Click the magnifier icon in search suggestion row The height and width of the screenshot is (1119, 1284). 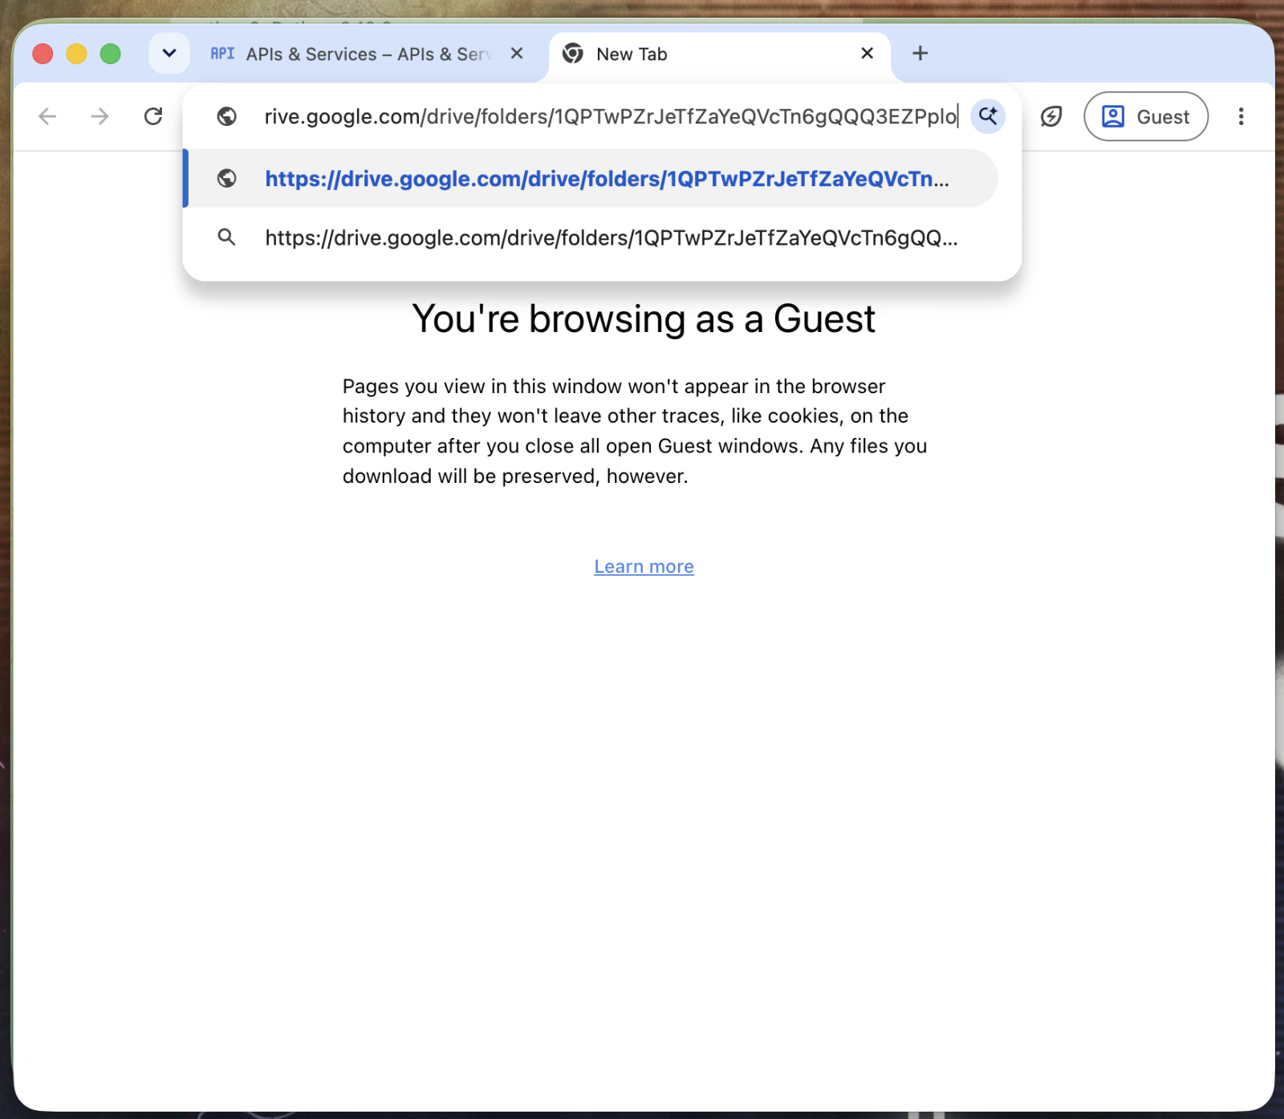pyautogui.click(x=227, y=237)
